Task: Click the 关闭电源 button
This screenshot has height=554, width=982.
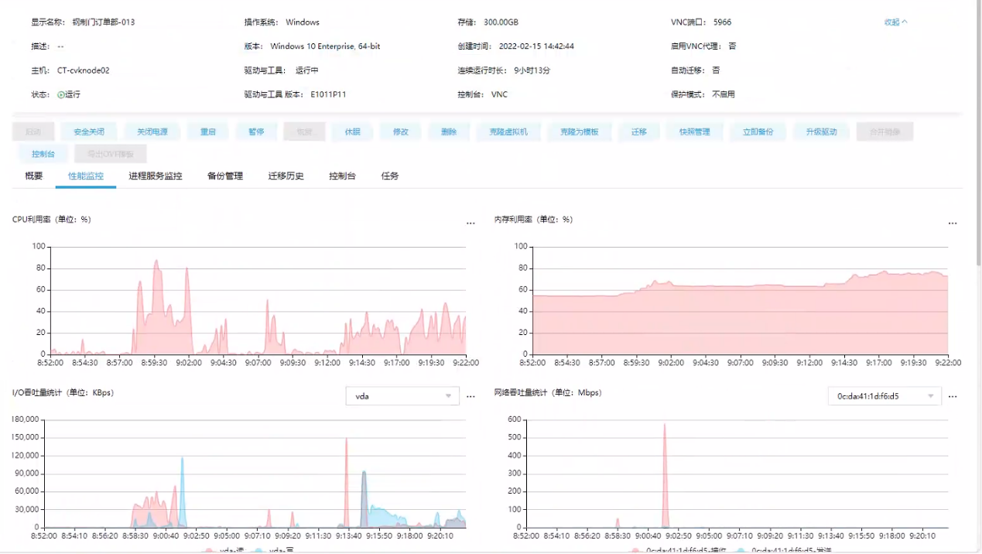Action: [x=152, y=132]
